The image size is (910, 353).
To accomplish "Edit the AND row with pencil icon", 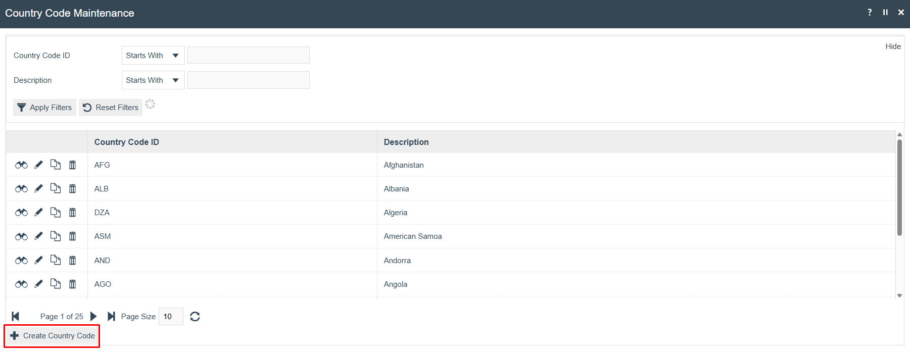I will click(x=38, y=260).
